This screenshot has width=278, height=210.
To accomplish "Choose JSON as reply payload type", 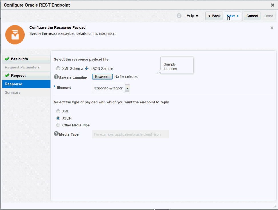I will 58,118.
